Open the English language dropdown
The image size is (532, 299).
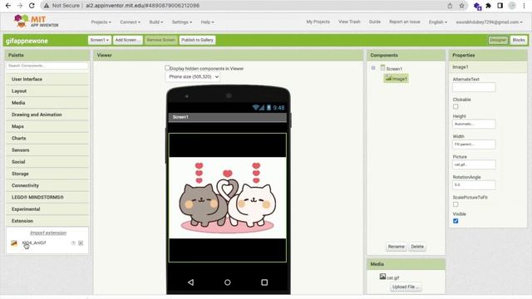[x=438, y=22]
